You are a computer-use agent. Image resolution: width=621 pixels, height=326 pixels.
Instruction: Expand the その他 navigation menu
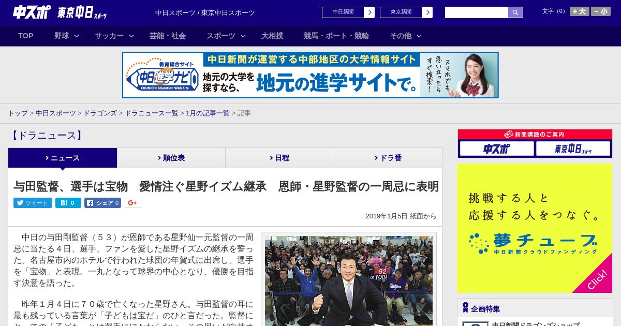pos(406,36)
